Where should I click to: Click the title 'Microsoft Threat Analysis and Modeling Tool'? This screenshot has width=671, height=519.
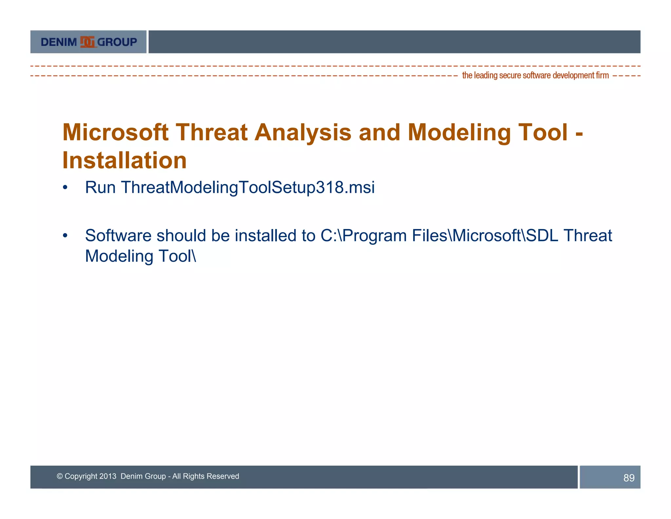315,132
